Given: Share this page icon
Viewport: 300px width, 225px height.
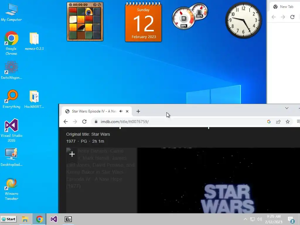Looking at the screenshot, I should pos(278,122).
